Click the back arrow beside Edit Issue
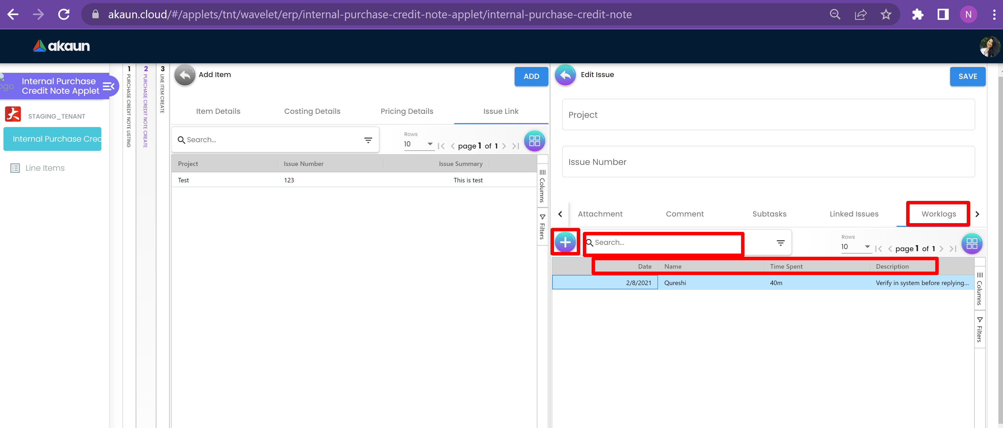 tap(565, 75)
